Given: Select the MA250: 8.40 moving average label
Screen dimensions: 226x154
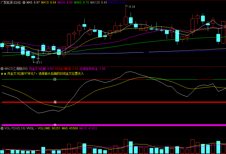Looking at the screenshot, I should tap(117, 3).
